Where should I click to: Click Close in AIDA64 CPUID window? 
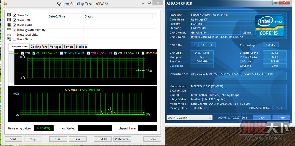point(281,117)
